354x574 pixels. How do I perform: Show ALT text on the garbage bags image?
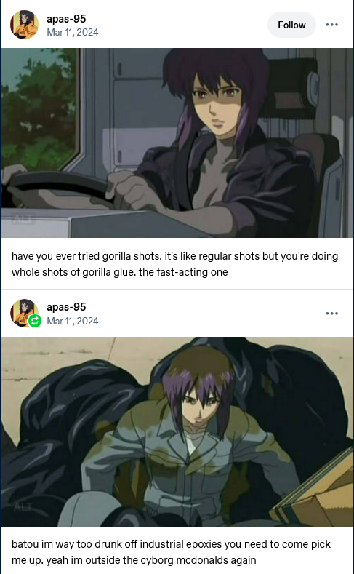[23, 507]
